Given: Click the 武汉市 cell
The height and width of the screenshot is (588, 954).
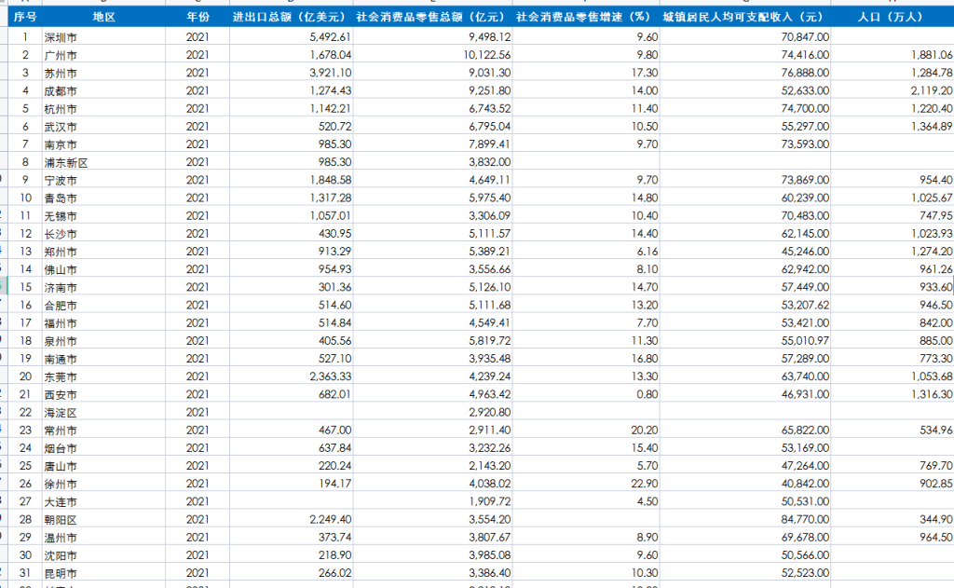Looking at the screenshot, I should (103, 127).
